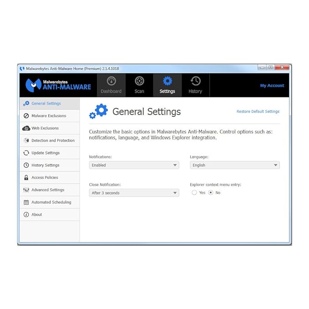
Task: Click the Update Settings refresh-arrows icon
Action: 26,153
